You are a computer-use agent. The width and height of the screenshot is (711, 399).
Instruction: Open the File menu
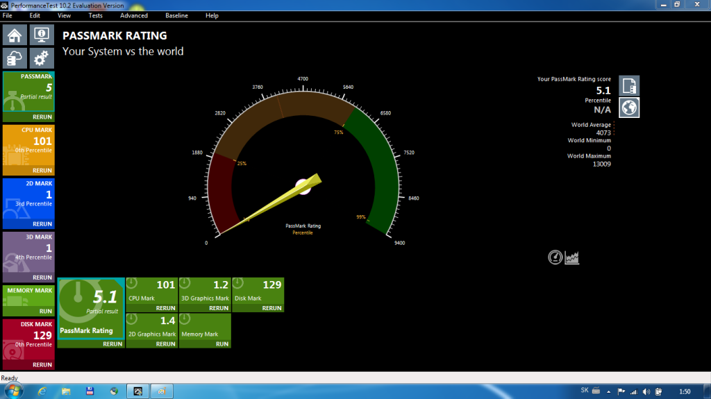[7, 15]
